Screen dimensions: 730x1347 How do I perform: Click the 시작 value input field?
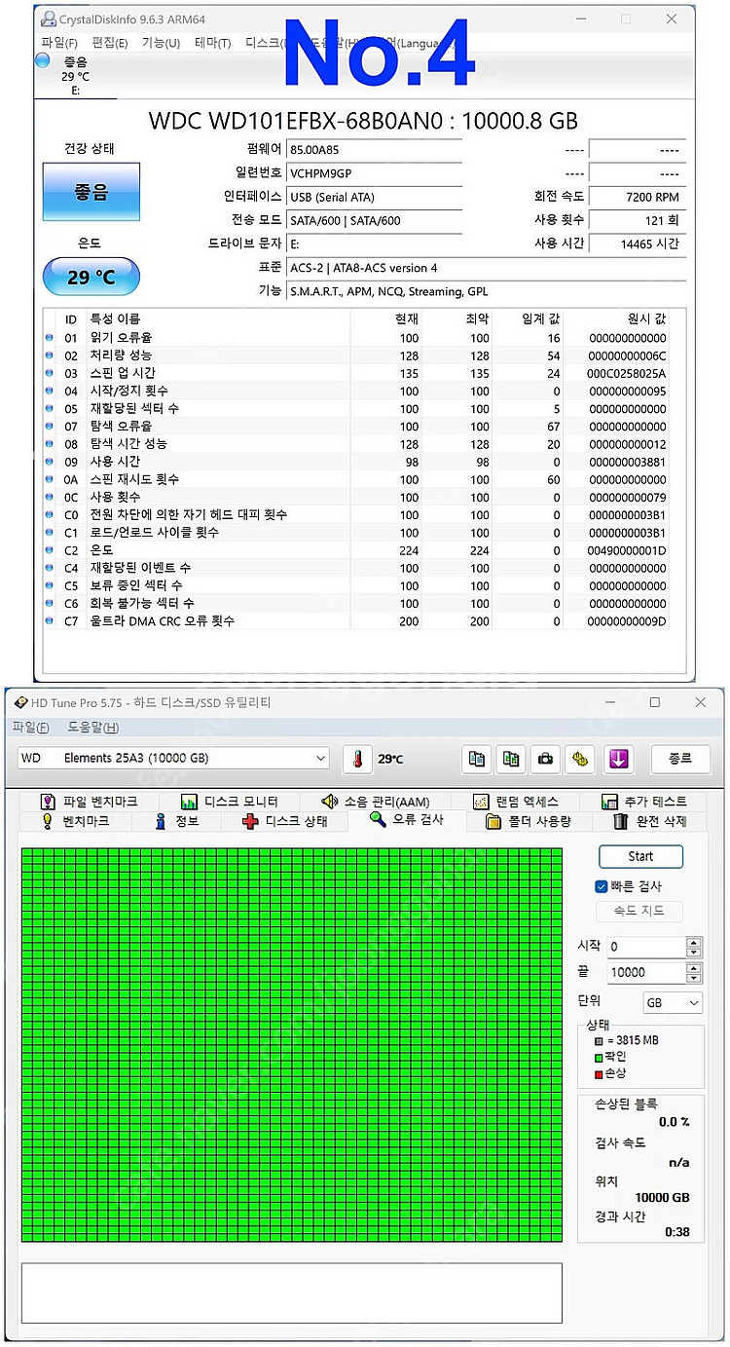(646, 947)
